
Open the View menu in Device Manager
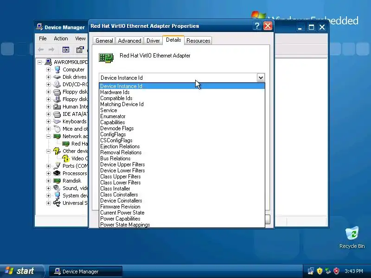coord(80,38)
